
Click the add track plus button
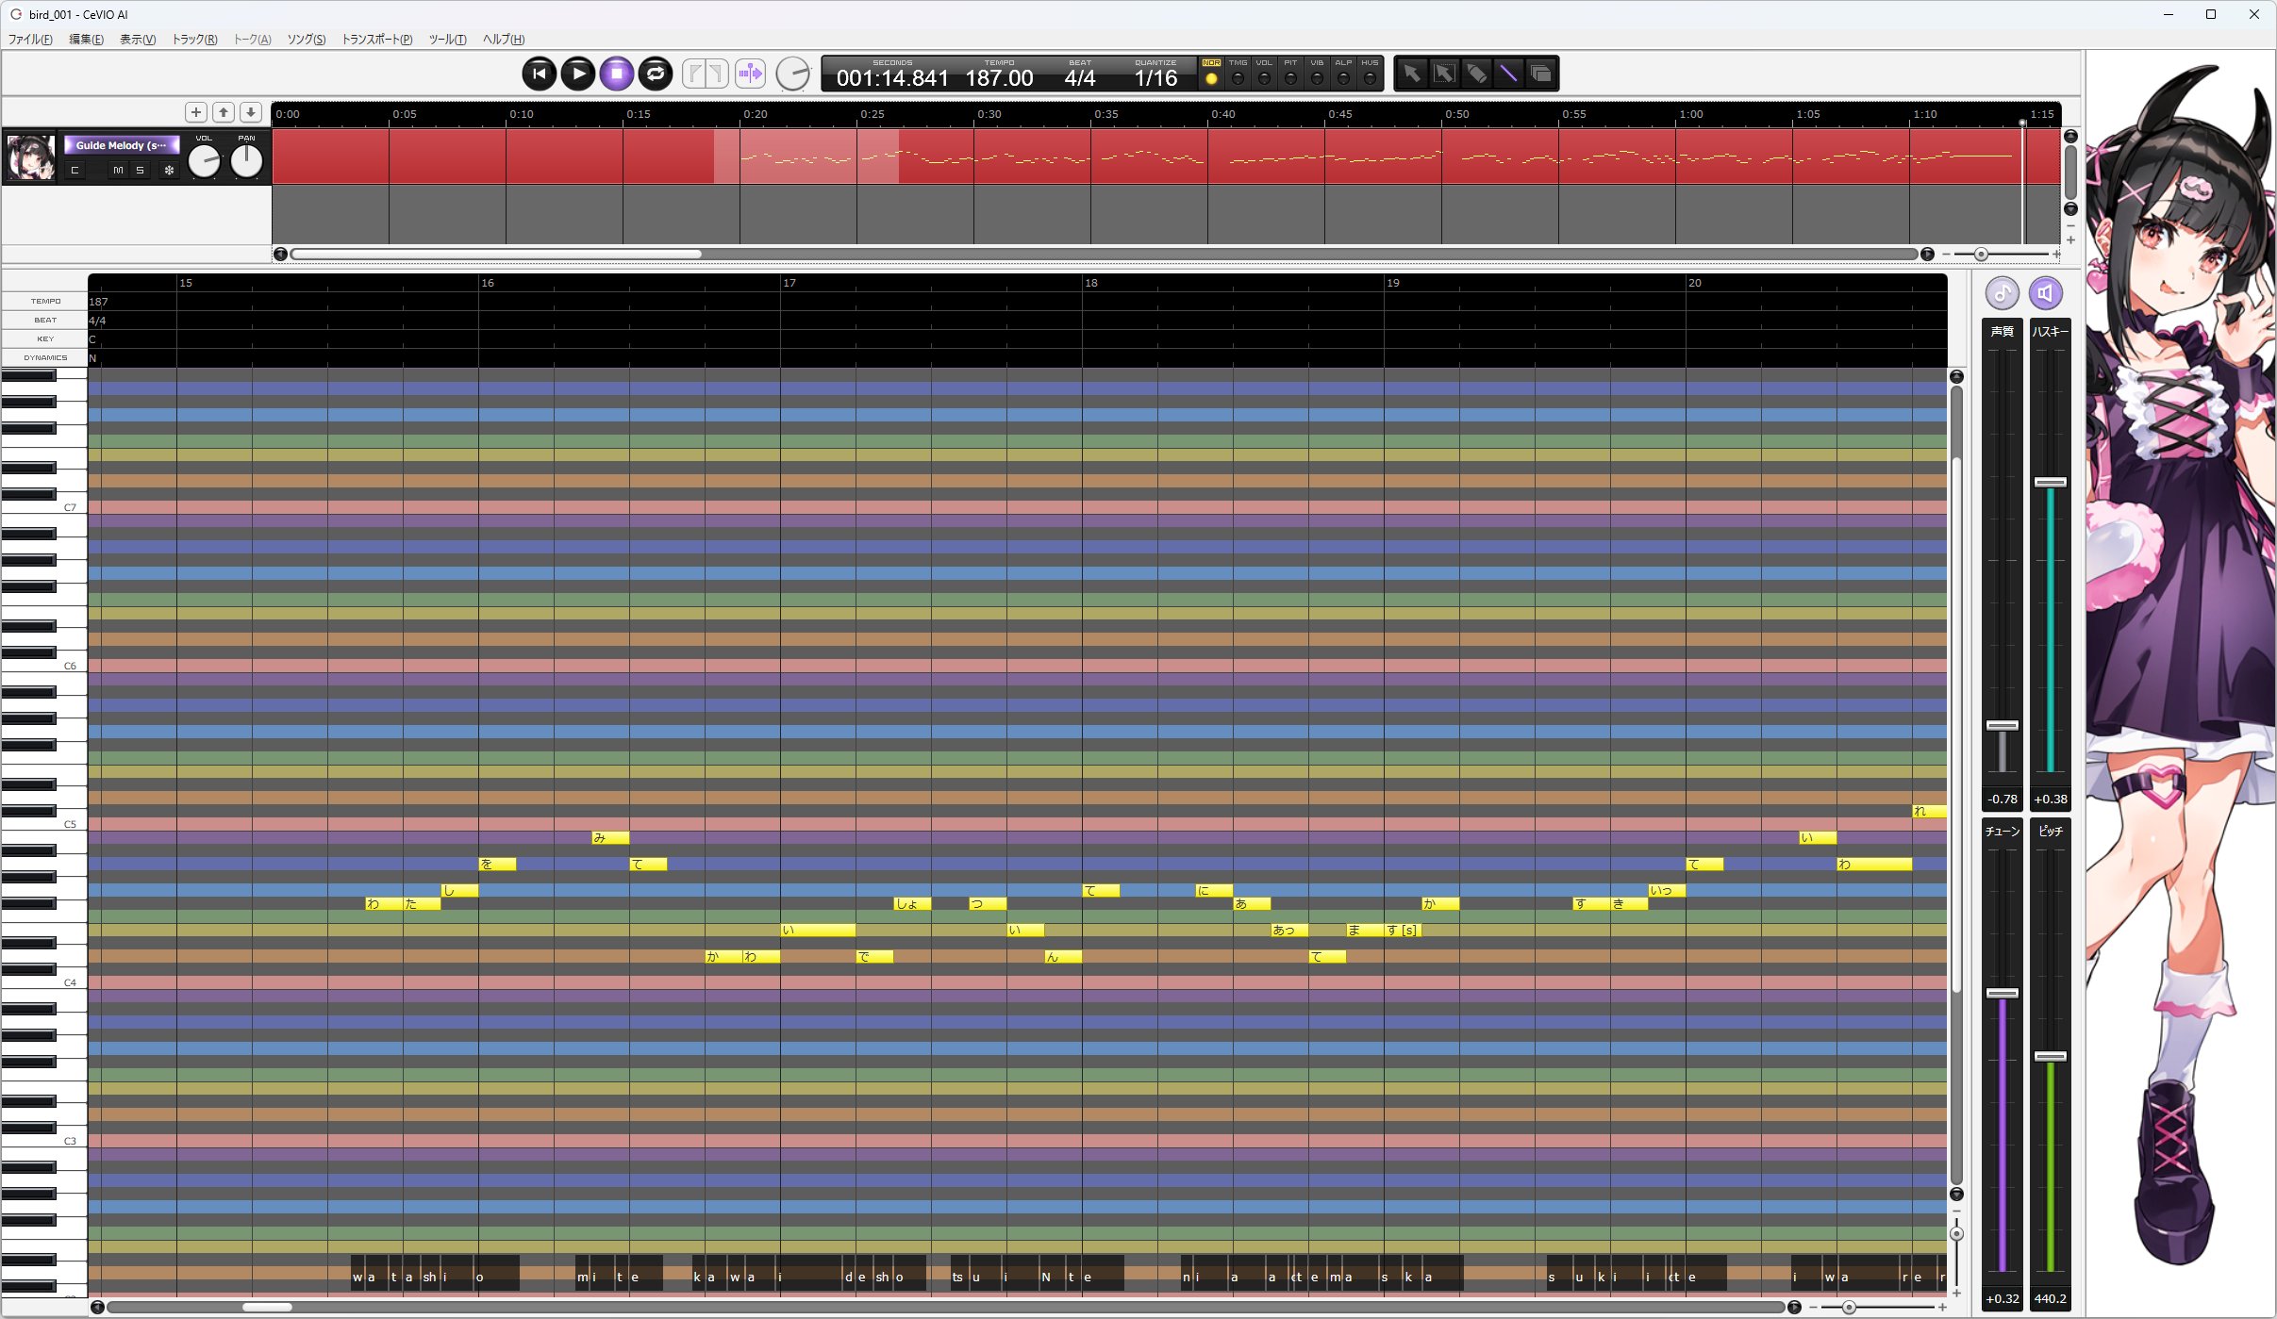[x=195, y=112]
